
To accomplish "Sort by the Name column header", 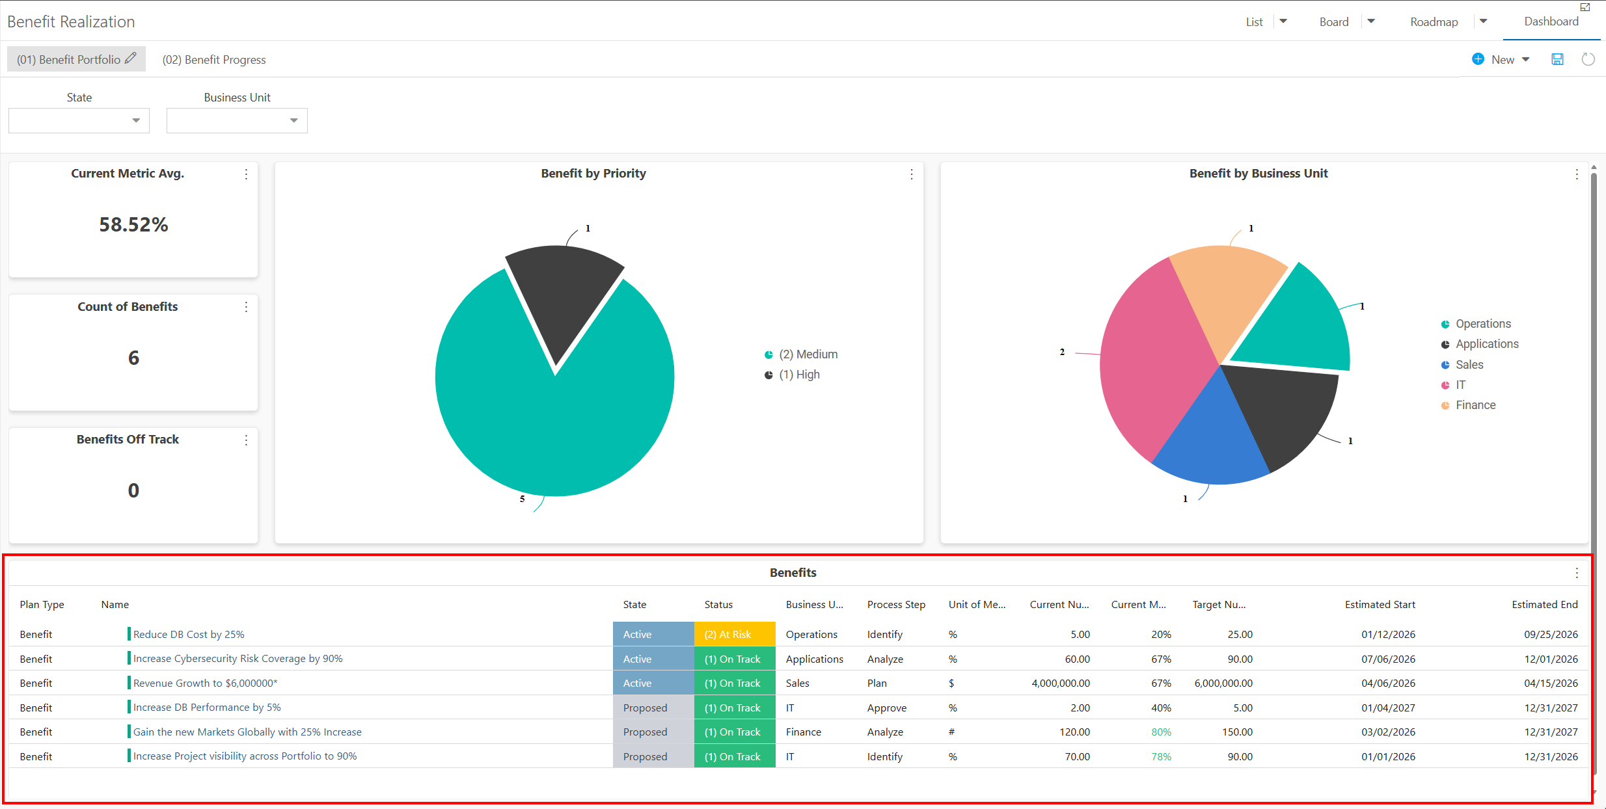I will coord(115,605).
